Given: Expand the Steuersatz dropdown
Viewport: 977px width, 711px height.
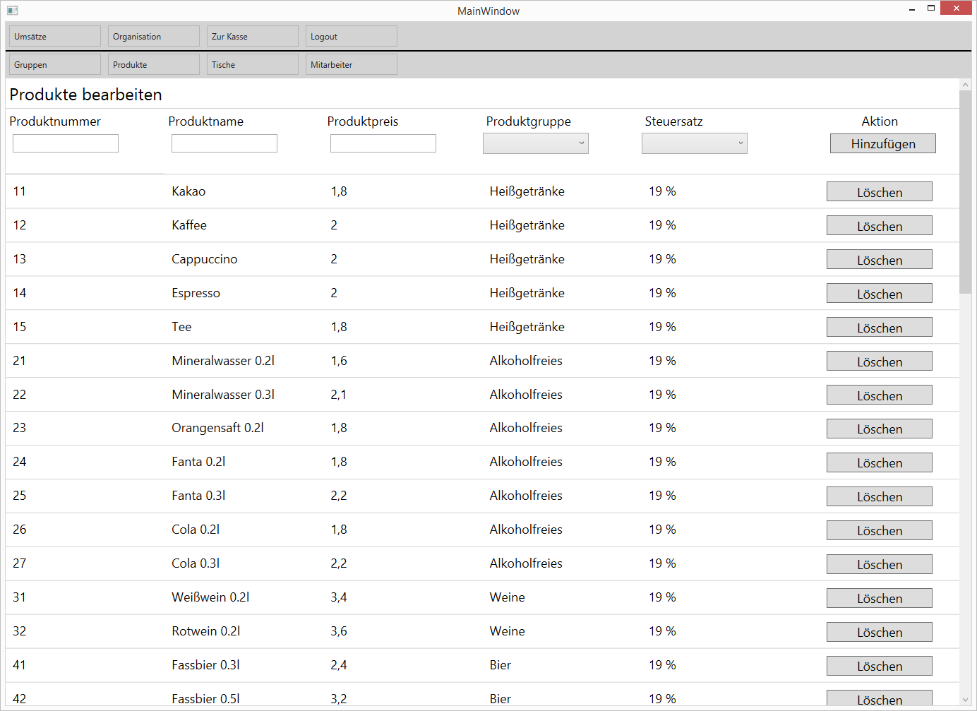Looking at the screenshot, I should 694,143.
